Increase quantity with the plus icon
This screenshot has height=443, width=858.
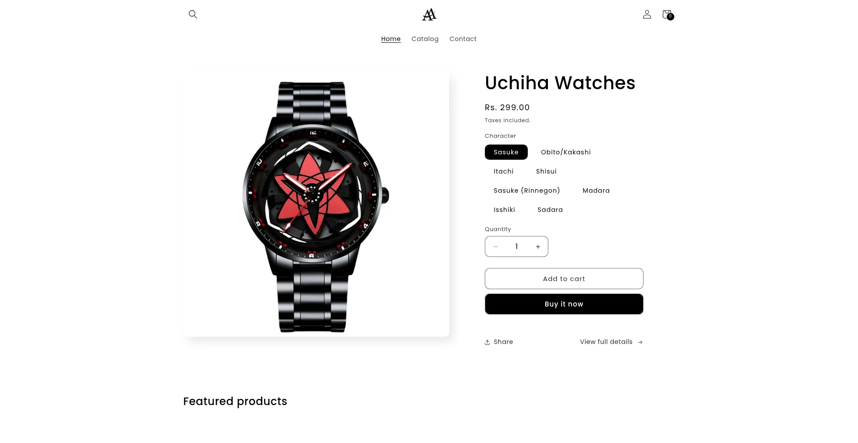tap(538, 247)
